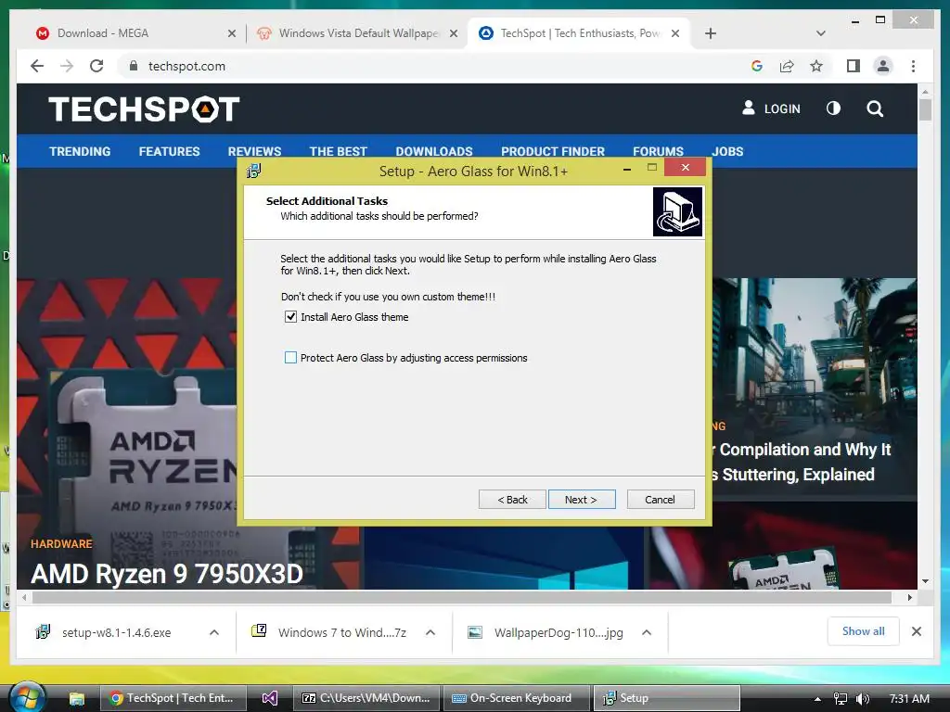Open volume control tray icon
This screenshot has width=950, height=712.
tap(863, 699)
